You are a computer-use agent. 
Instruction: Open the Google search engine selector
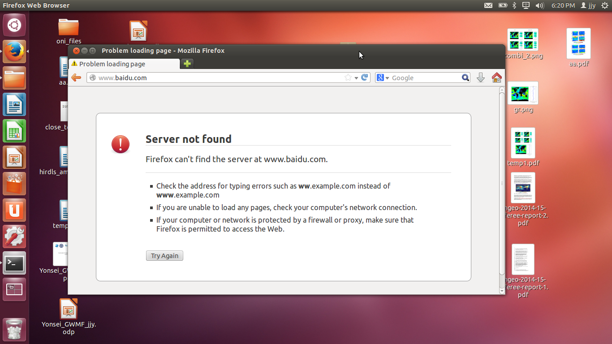coord(383,77)
